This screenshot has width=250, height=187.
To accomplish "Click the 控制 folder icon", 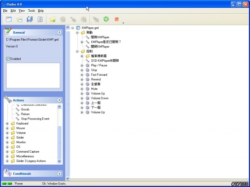I will click(83, 51).
